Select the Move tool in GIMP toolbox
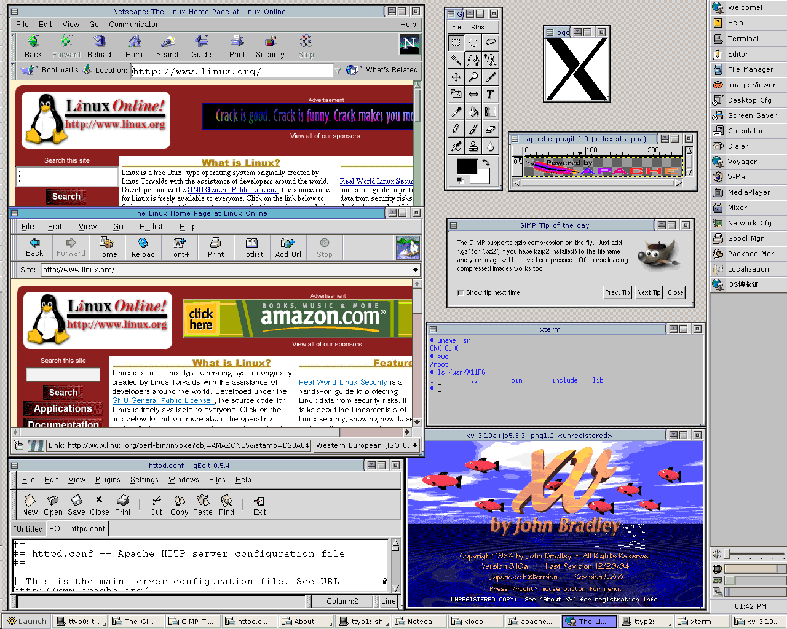Viewport: 787px width, 629px height. pyautogui.click(x=456, y=77)
